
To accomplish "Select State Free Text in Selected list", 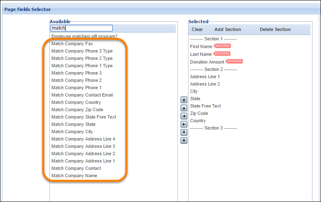I will pos(205,106).
